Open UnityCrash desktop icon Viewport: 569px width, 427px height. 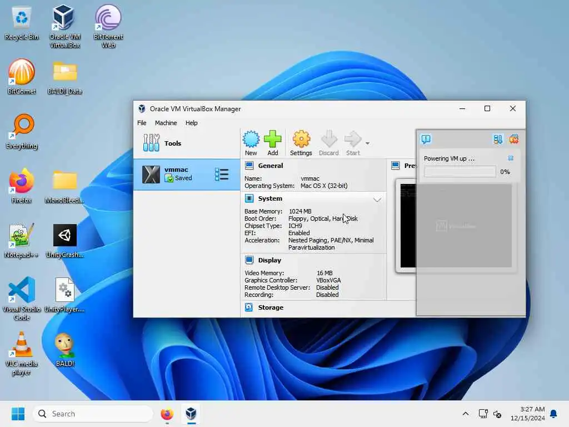64,241
